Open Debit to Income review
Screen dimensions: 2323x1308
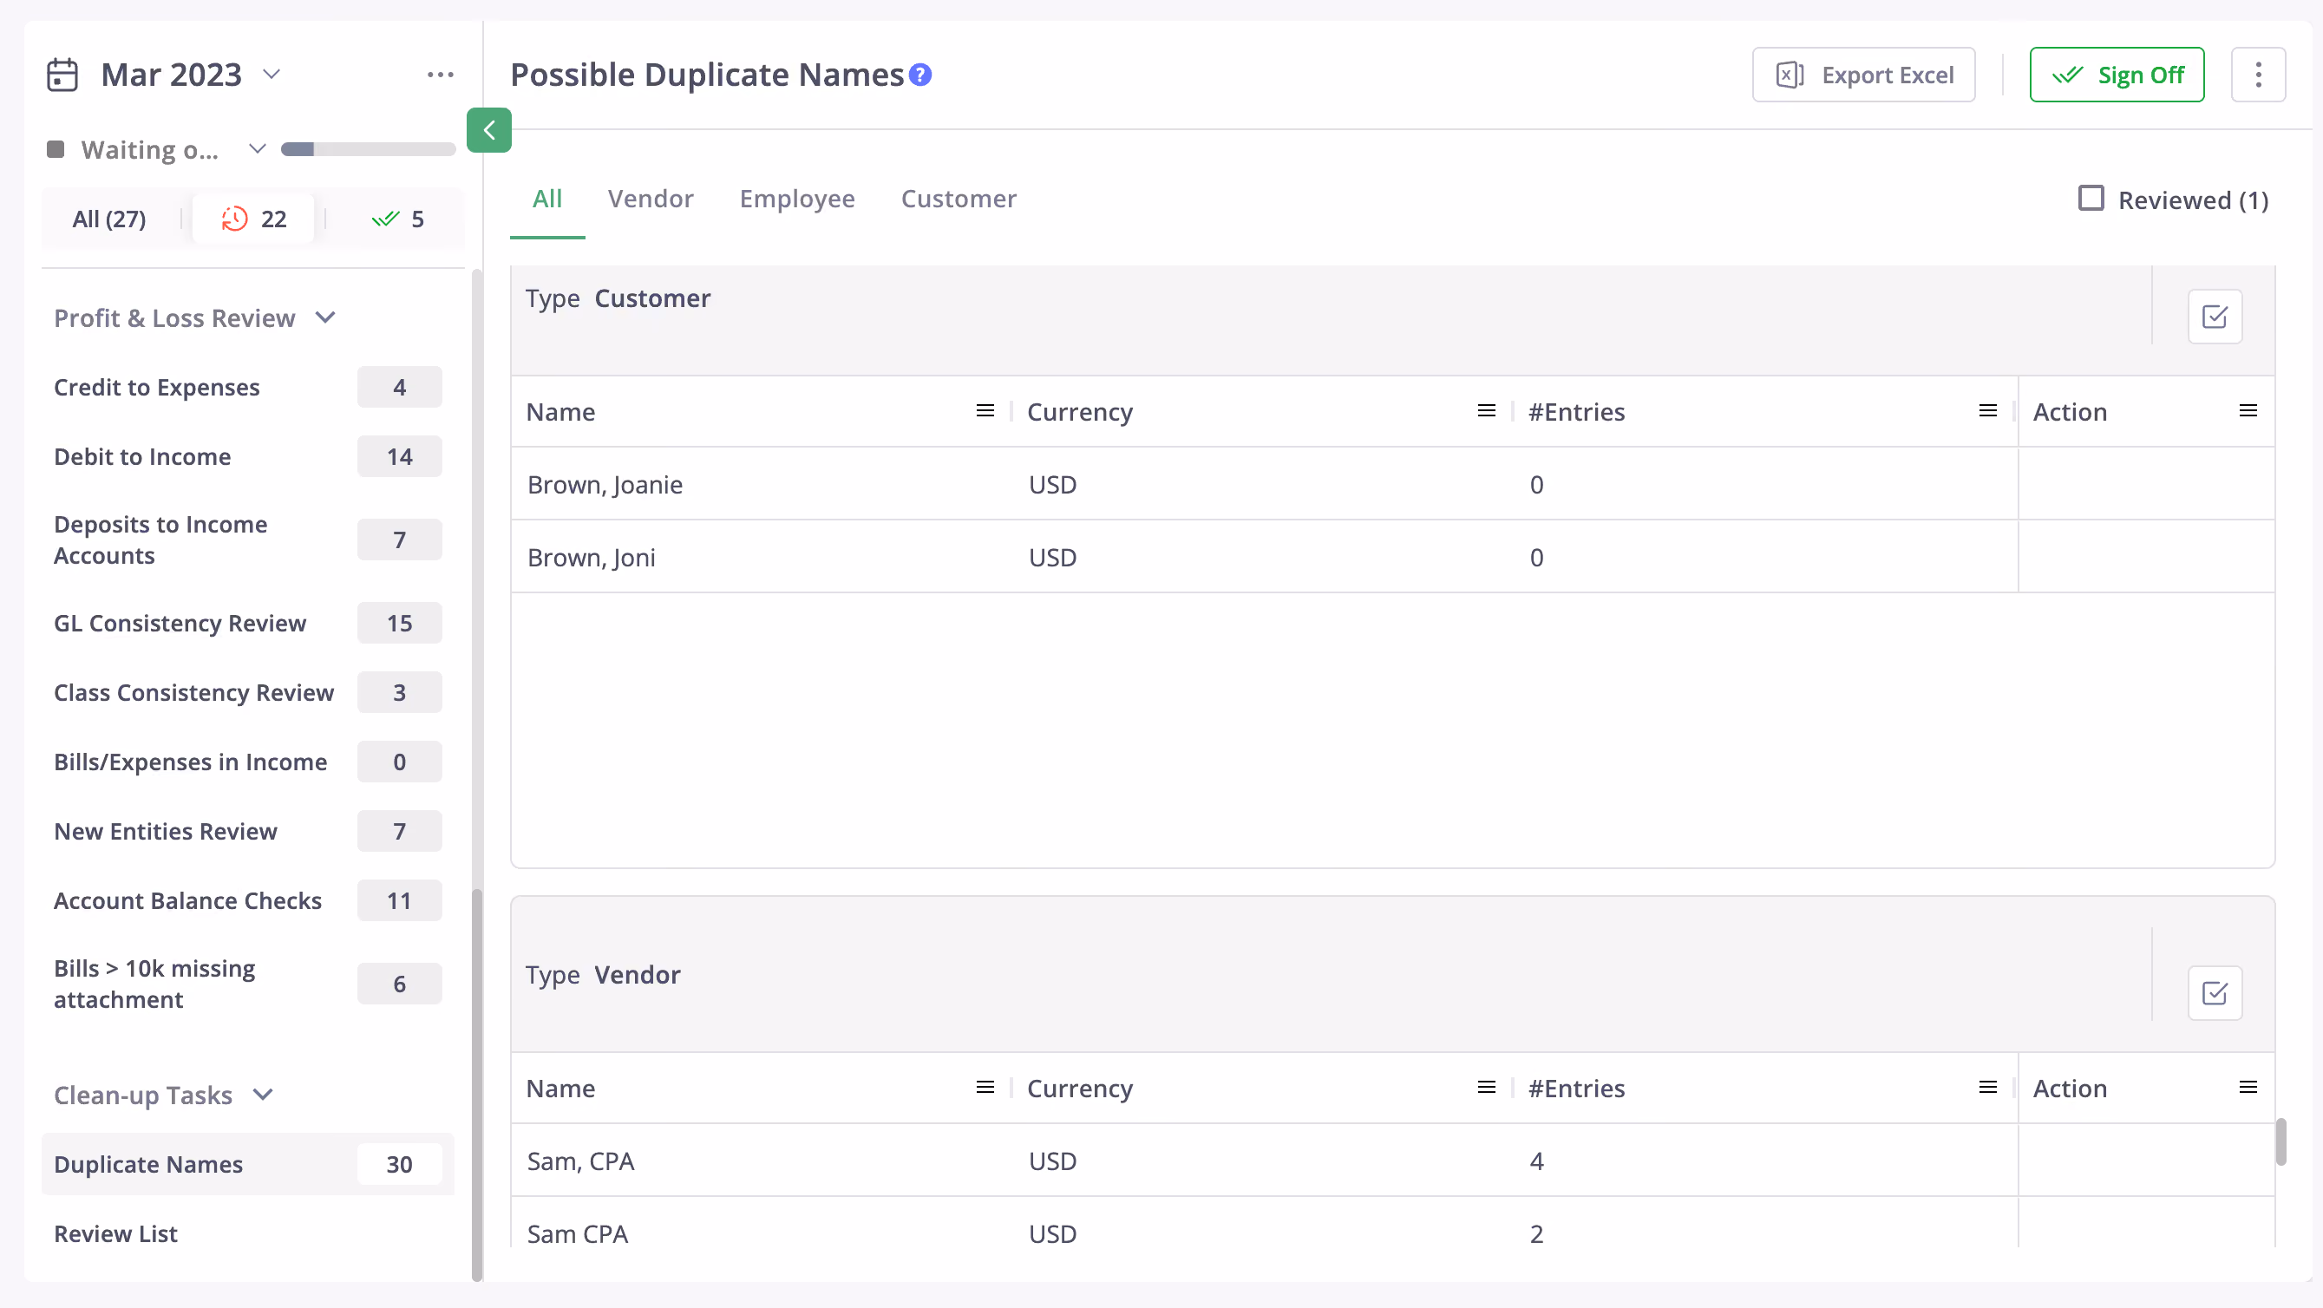(x=248, y=456)
